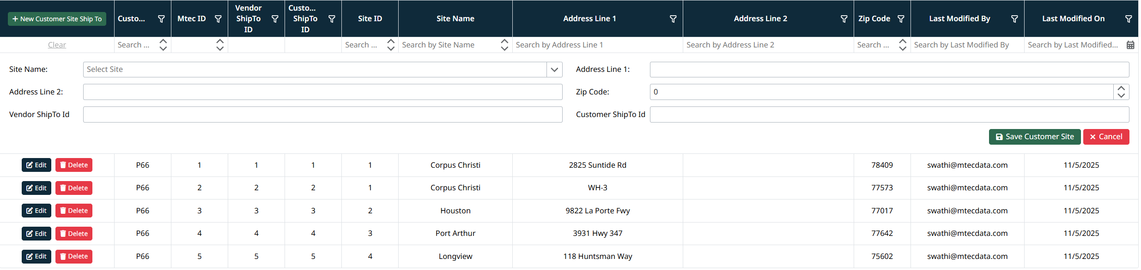Viewport: 1141px width, 270px height.
Task: Click the Customer column filter icon
Action: coord(161,19)
